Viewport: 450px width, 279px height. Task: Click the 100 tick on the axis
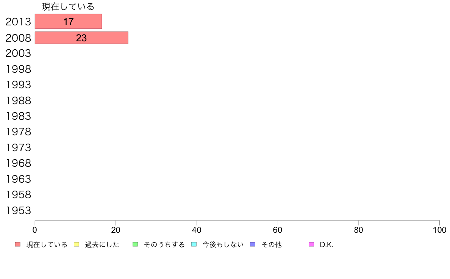[439, 230]
